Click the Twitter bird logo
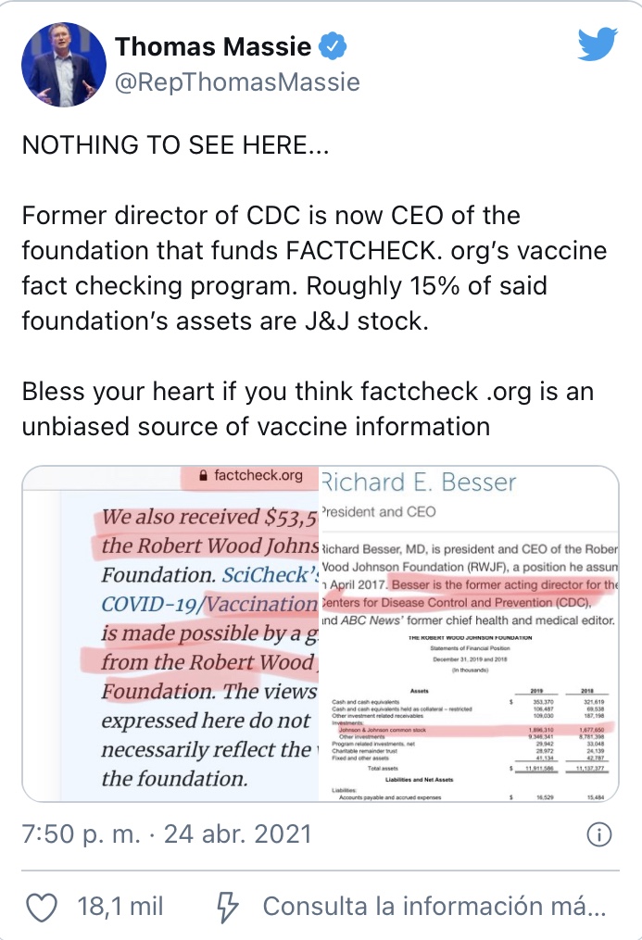The width and height of the screenshot is (642, 940). 598,44
